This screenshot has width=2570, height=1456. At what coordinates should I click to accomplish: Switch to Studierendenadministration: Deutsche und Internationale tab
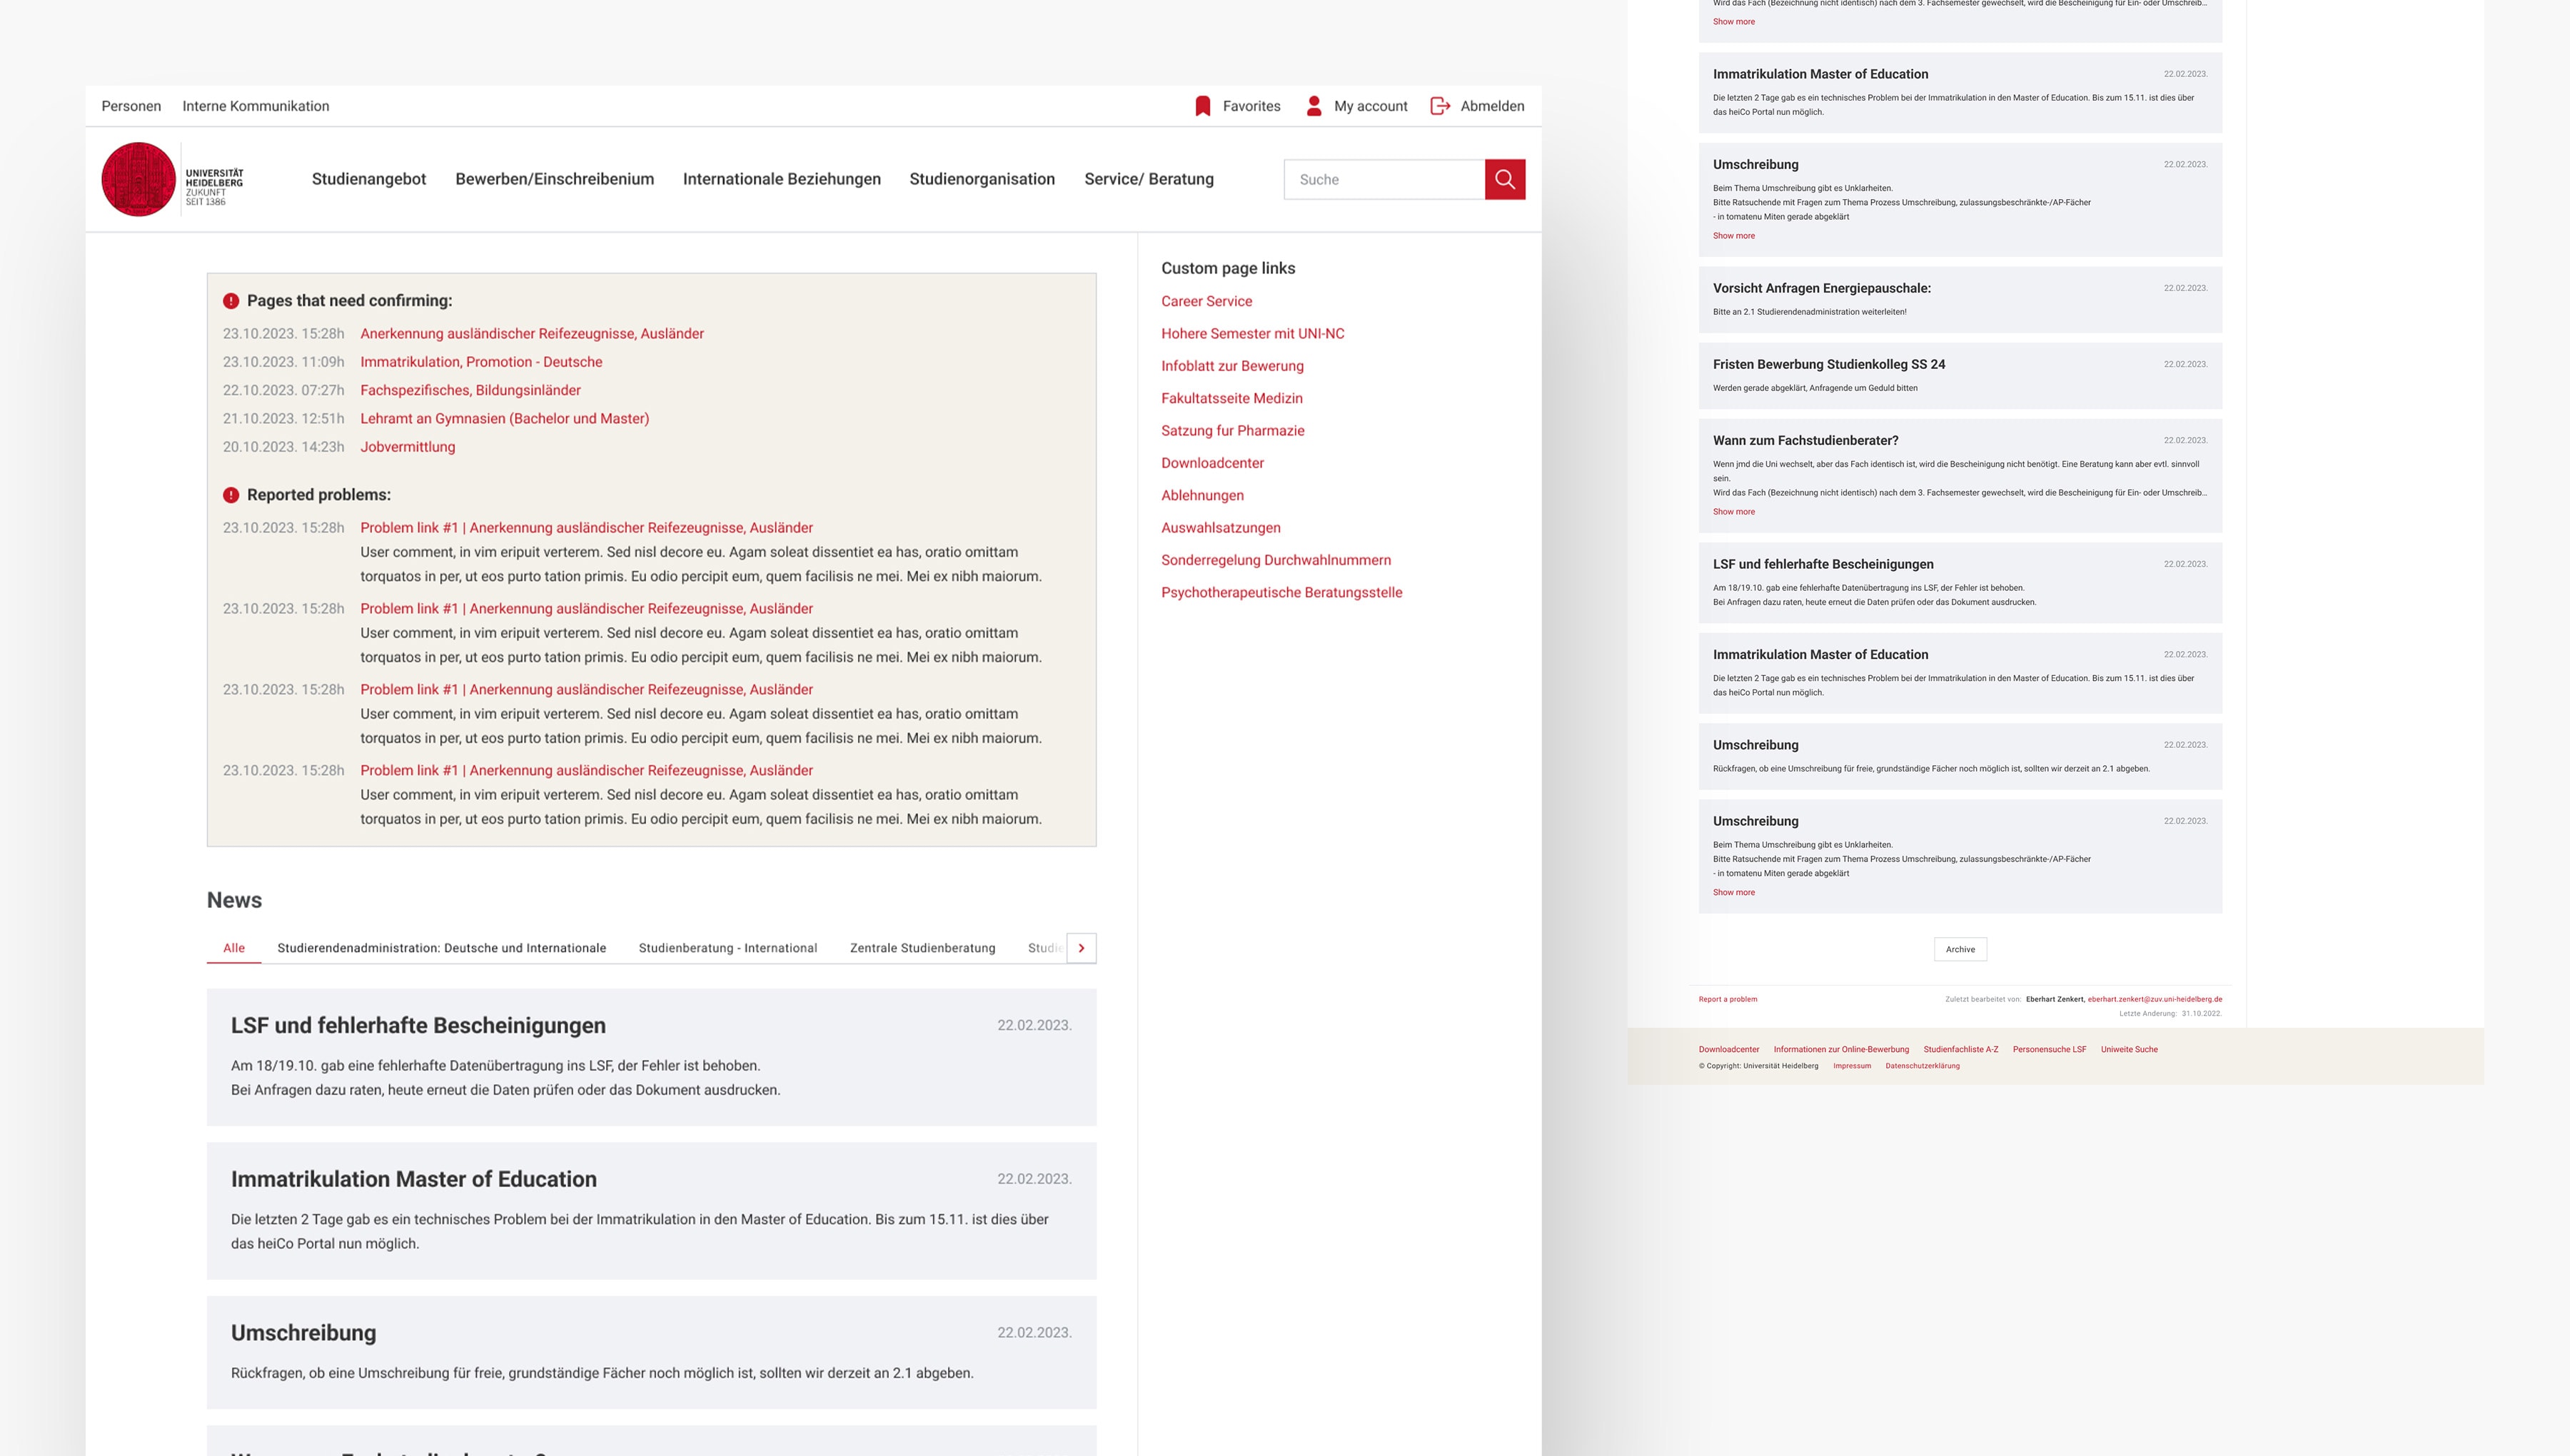click(x=442, y=948)
